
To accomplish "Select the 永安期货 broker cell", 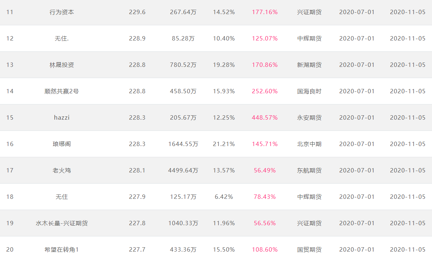I will click(x=310, y=117).
